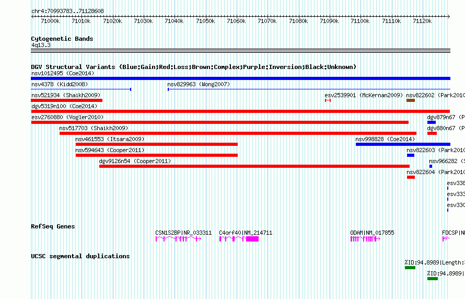The height and width of the screenshot is (299, 465).
Task: Select the nsv517703 (Shaikh2009) red bar
Action: (238, 133)
